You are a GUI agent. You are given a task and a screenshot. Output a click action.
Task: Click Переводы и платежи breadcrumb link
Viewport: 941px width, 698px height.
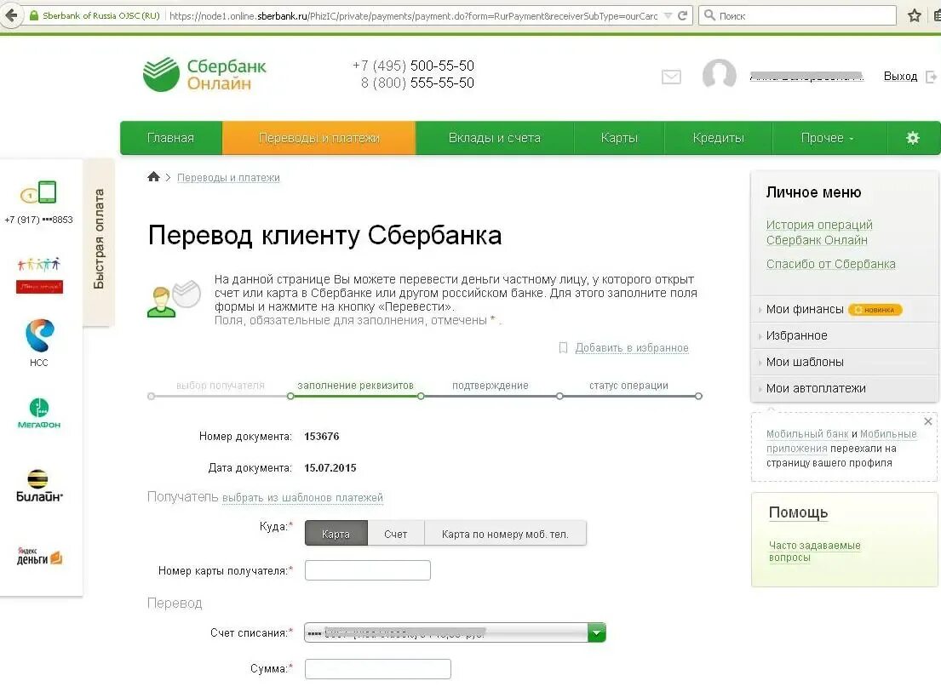(228, 178)
